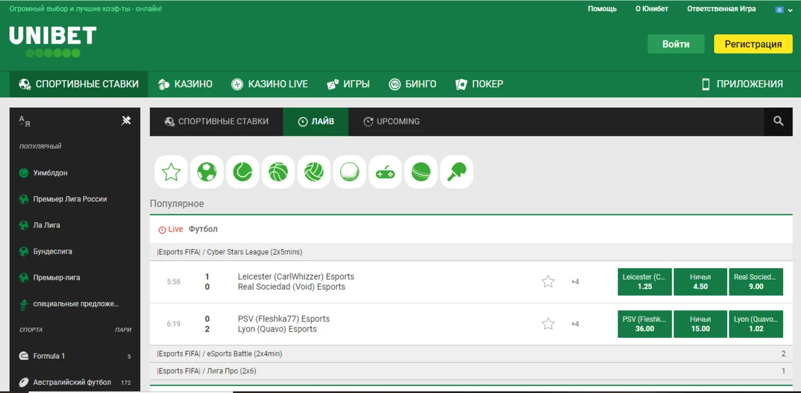The image size is (801, 393).
Task: Bet on Leicester win at 1.25
Action: pos(644,282)
